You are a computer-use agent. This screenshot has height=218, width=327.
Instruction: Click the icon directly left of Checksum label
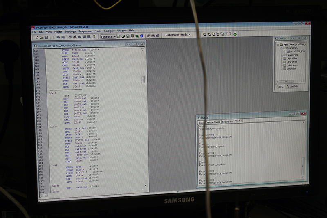pos(158,36)
